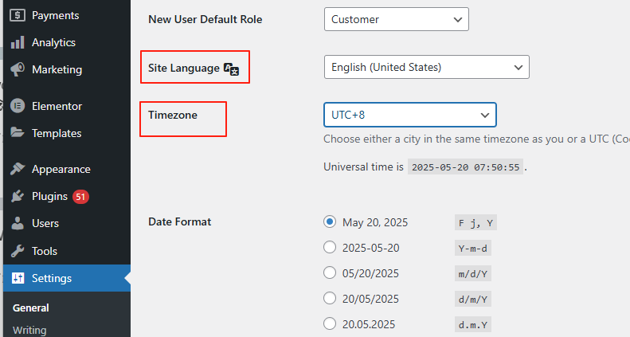The image size is (630, 337).
Task: Open the New User Default Role dropdown
Action: (x=396, y=19)
